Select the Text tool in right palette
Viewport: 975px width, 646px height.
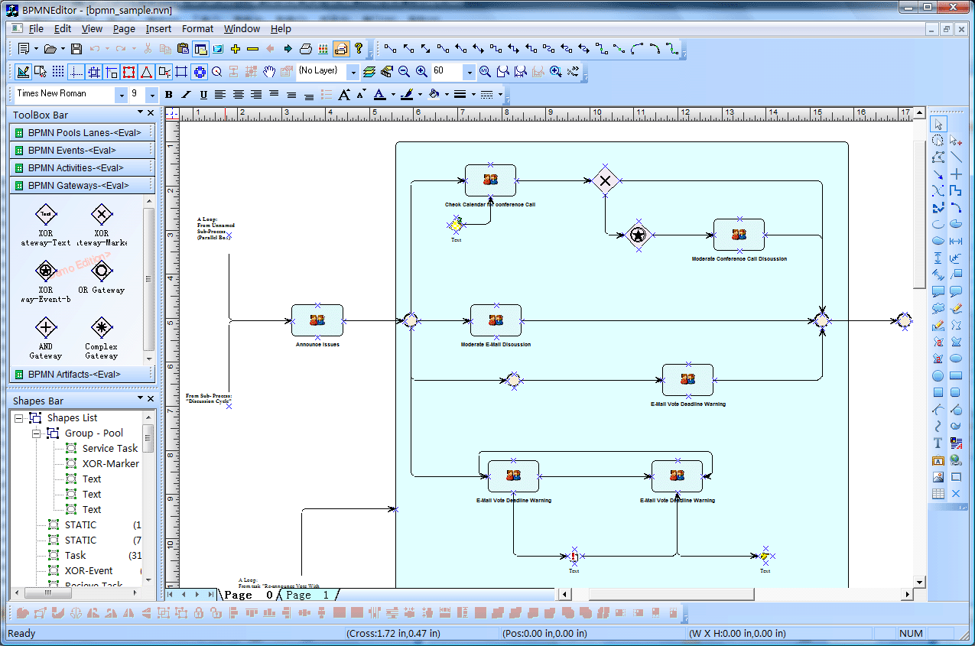[x=938, y=443]
